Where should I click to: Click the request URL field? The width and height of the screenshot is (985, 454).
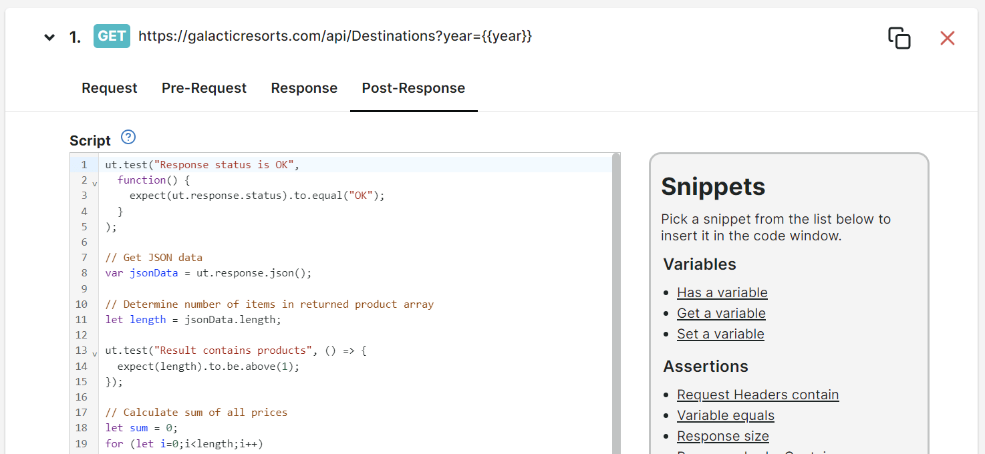(335, 36)
